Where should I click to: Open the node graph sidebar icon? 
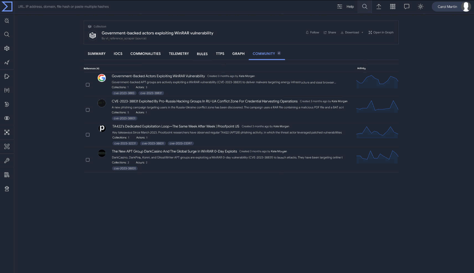[7, 132]
